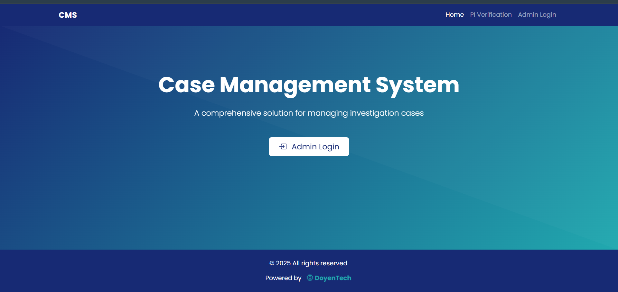Click the CMS text link to return home
Screen dimensions: 618x292
pos(68,15)
